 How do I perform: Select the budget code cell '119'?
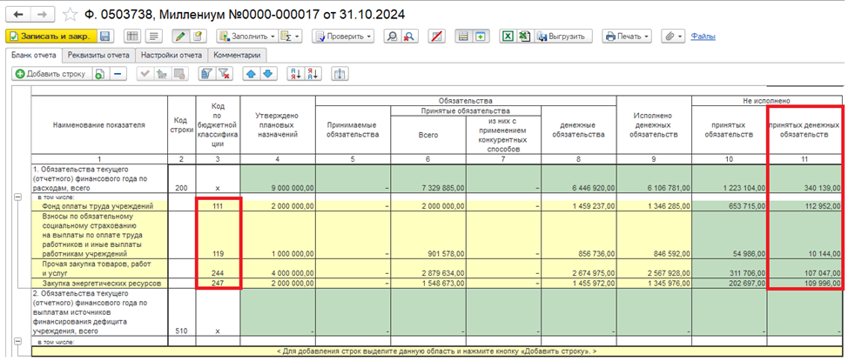(x=218, y=235)
